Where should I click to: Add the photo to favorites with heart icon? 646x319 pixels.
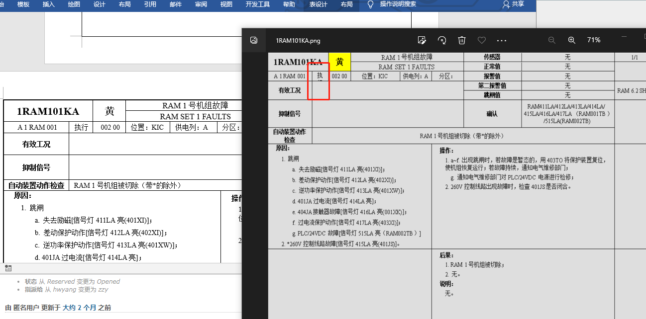(481, 40)
